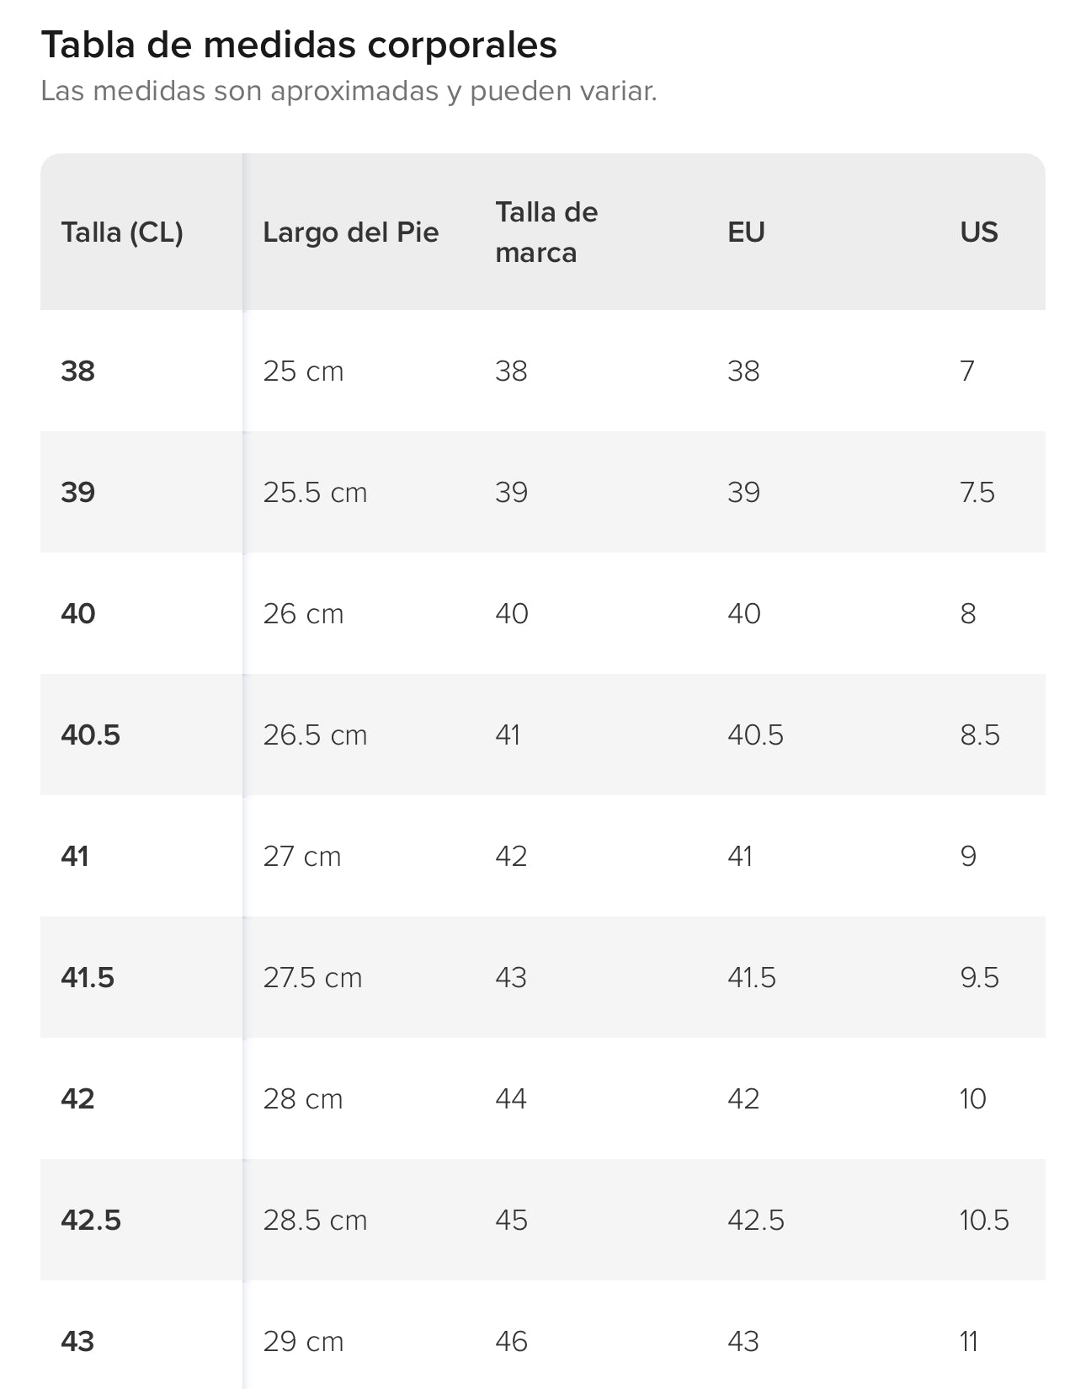Select the "28.5 cm" foot length cell

315,1221
